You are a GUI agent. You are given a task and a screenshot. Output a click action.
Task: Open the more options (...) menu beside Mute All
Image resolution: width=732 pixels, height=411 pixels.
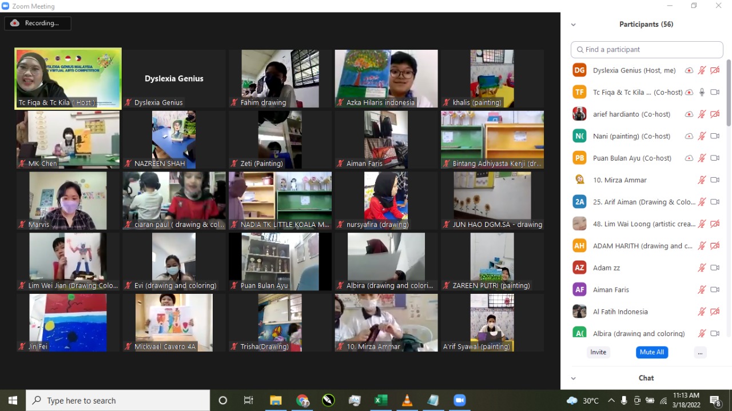point(700,352)
